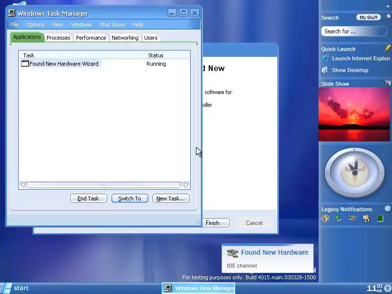Click the horizontal scrollbar thumb in task list
The height and width of the screenshot is (294, 392).
(103, 185)
